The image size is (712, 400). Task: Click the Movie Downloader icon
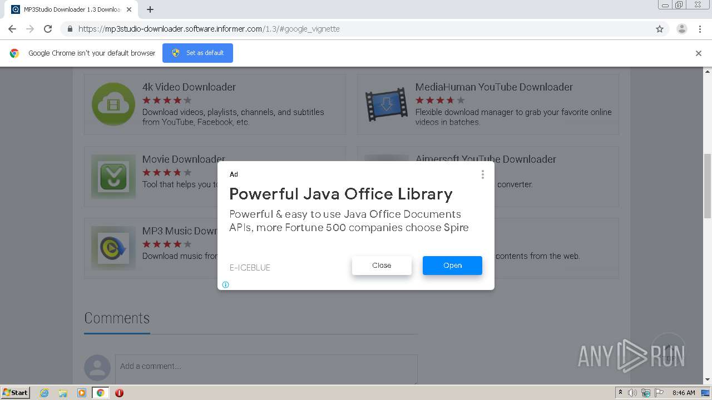click(113, 176)
